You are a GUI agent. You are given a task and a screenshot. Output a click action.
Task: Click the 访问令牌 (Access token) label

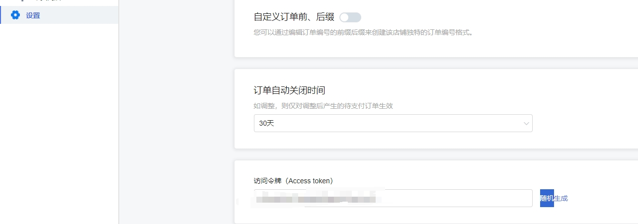pyautogui.click(x=293, y=181)
